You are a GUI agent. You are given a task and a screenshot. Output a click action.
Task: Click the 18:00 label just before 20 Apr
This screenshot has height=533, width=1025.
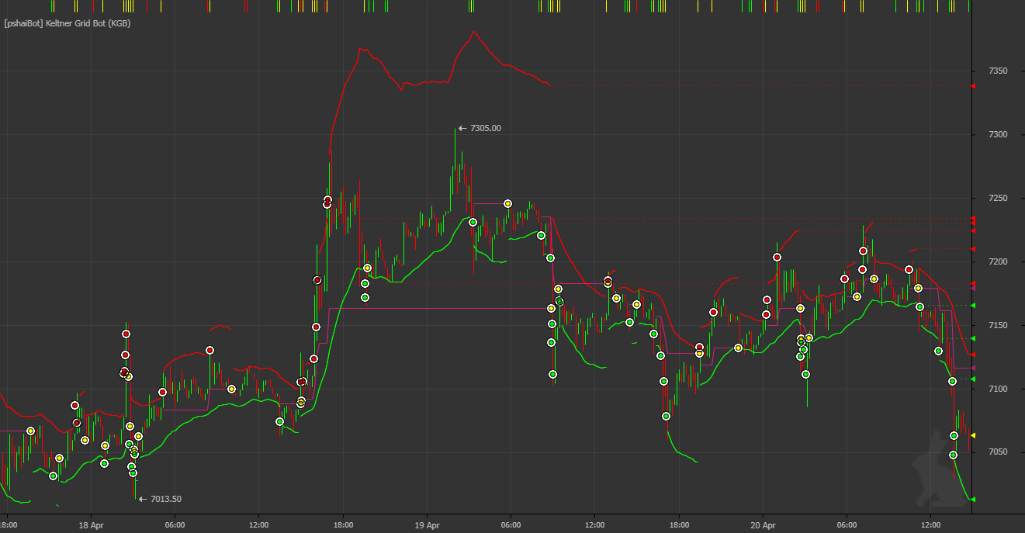coord(679,524)
